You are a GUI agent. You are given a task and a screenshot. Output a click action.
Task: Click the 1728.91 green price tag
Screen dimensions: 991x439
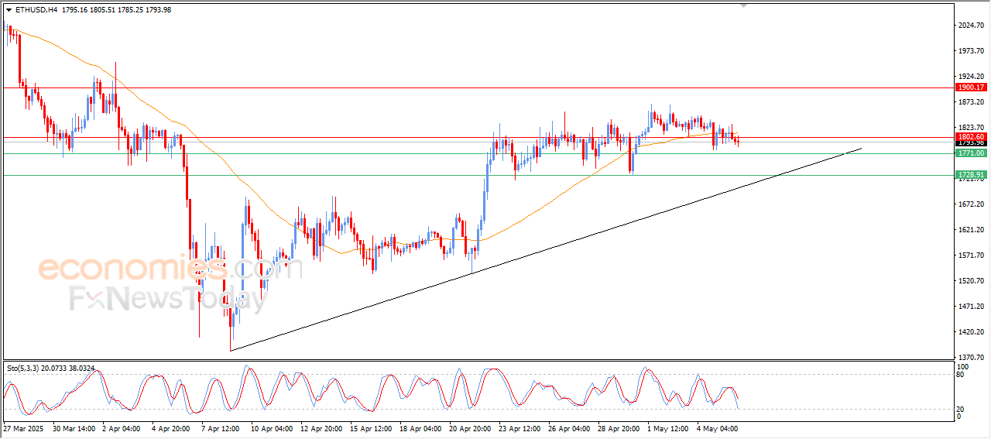coord(971,175)
